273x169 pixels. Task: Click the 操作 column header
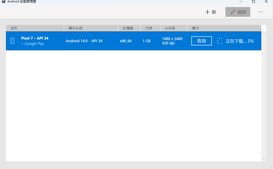tap(224, 28)
